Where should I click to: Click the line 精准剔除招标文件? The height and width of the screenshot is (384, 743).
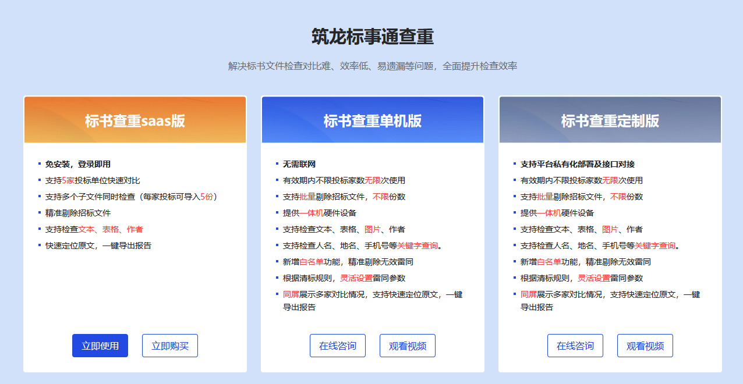78,213
